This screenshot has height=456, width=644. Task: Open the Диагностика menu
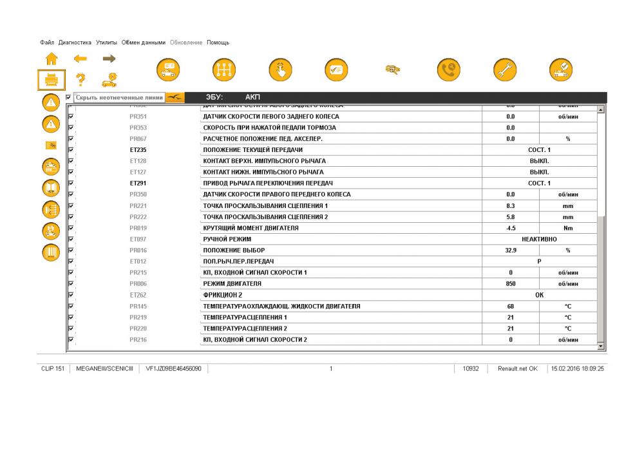(x=75, y=43)
